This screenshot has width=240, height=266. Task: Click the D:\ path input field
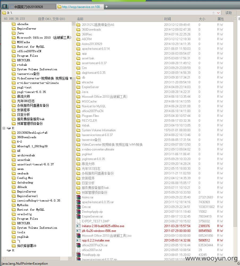[108, 13]
